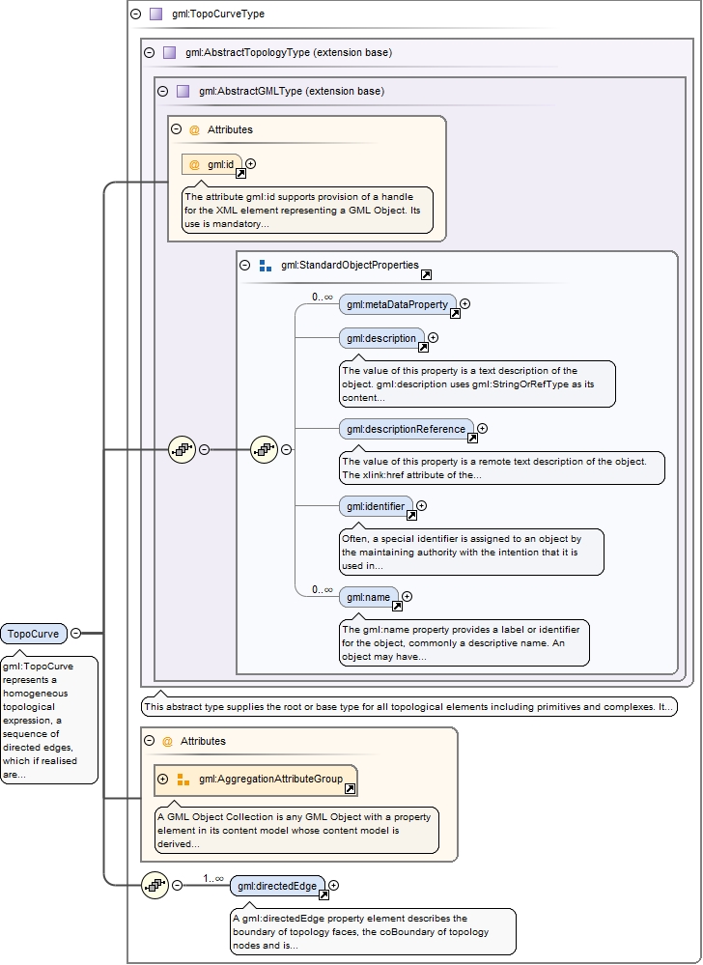Click the inner sequence compositor icon
This screenshot has height=965, width=703.
point(265,449)
